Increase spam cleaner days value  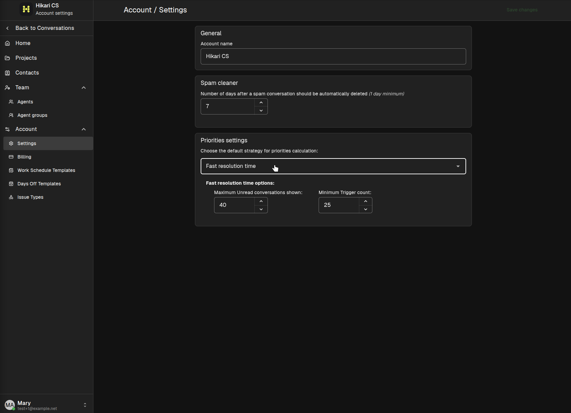pos(261,102)
